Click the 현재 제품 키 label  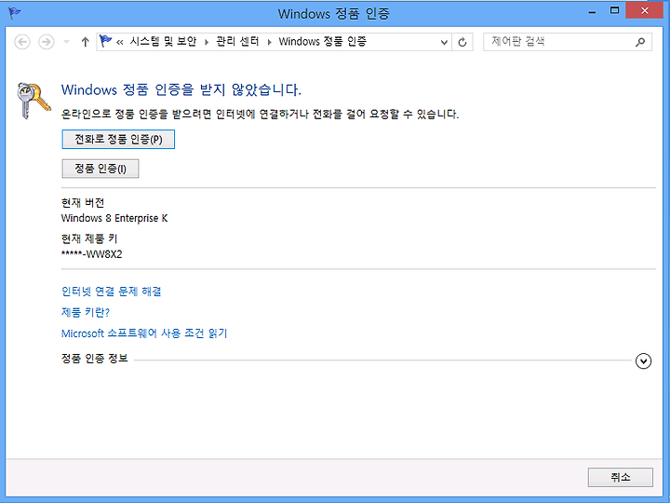[x=89, y=238]
